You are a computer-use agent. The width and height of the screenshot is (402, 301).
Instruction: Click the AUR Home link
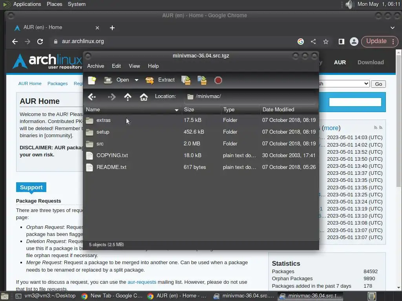tap(30, 83)
